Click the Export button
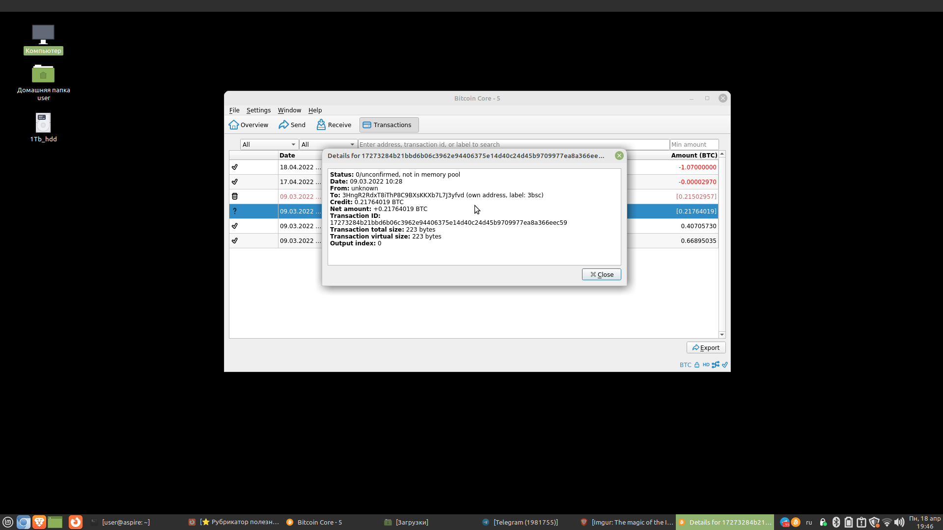Viewport: 943px width, 530px height. pos(706,347)
